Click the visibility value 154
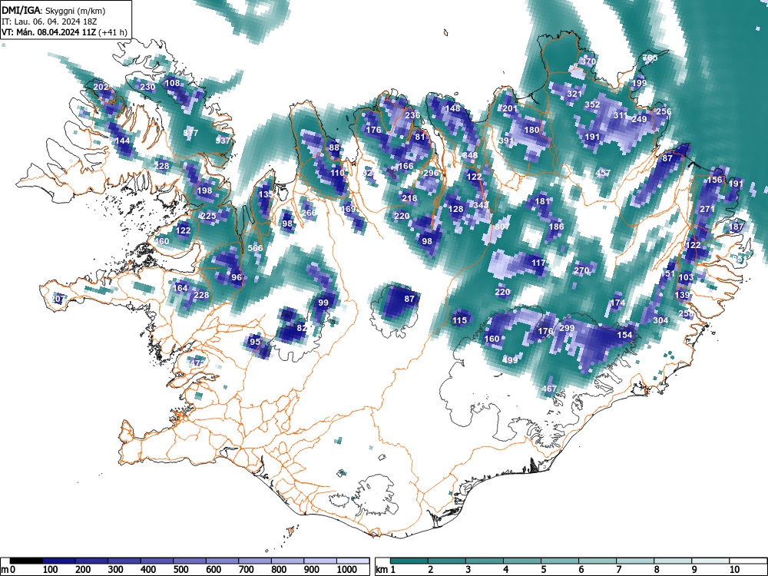Image resolution: width=768 pixels, height=576 pixels. point(624,335)
